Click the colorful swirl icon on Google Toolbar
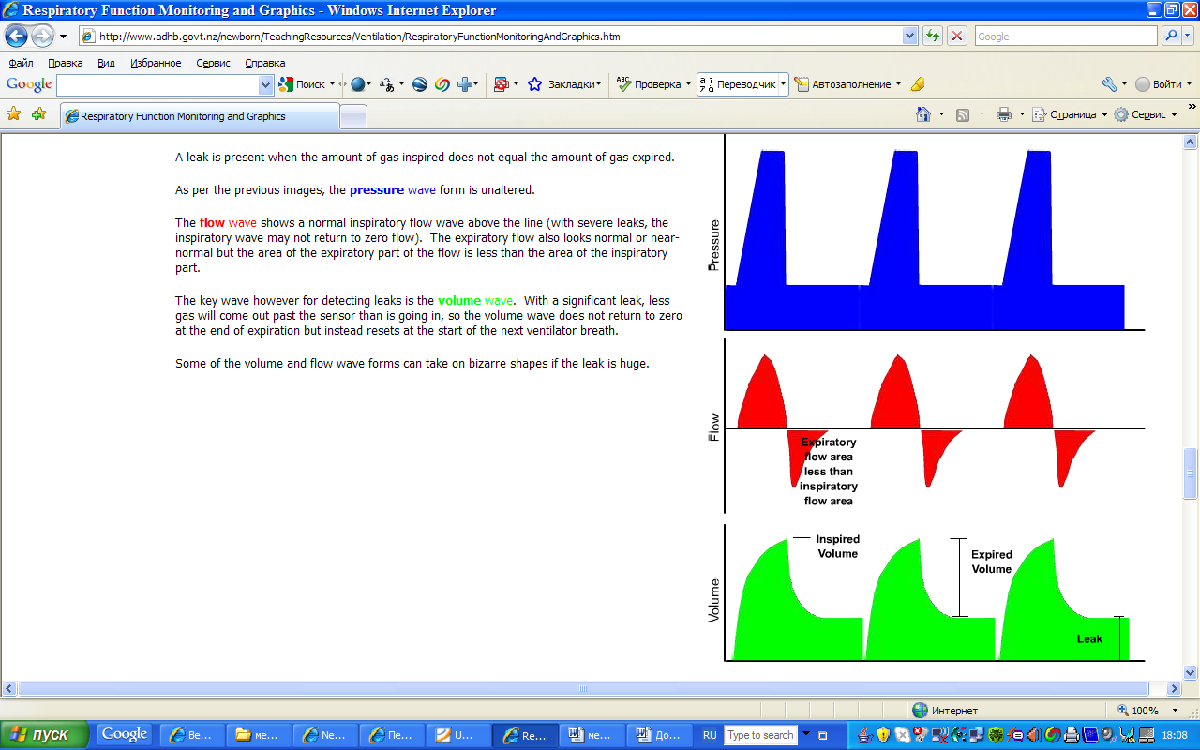 pyautogui.click(x=442, y=84)
